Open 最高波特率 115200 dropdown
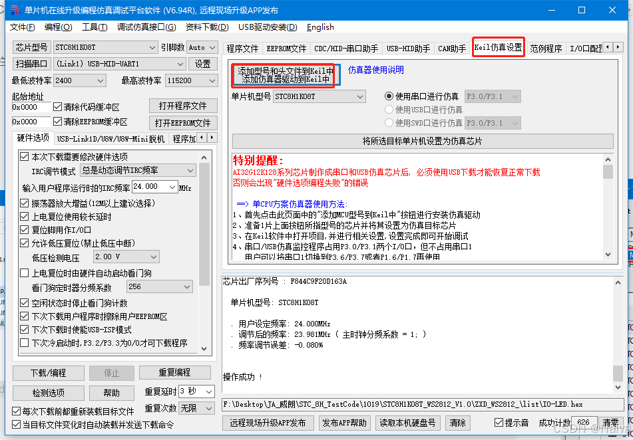This screenshot has height=440, width=633. point(191,80)
